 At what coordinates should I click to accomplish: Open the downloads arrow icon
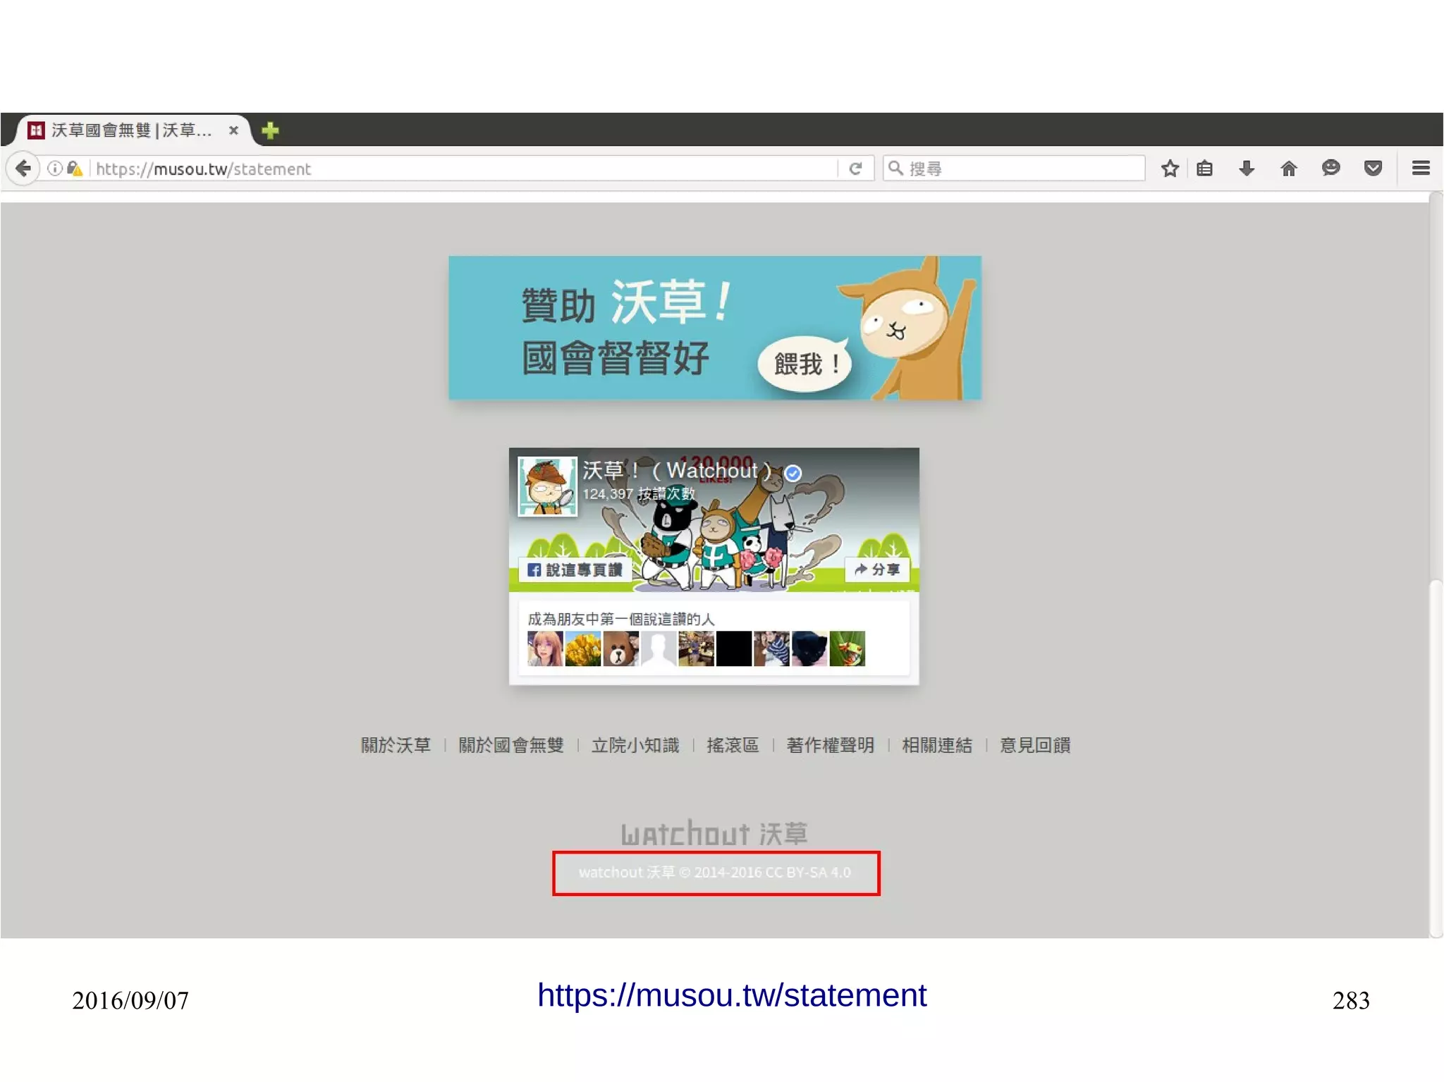[x=1247, y=168]
